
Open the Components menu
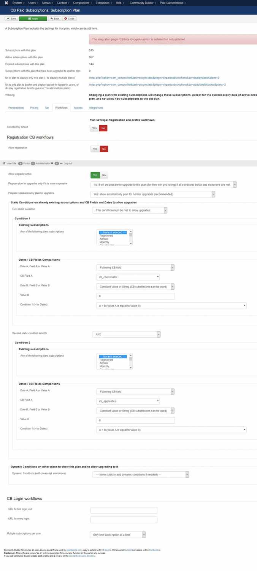(82, 3)
